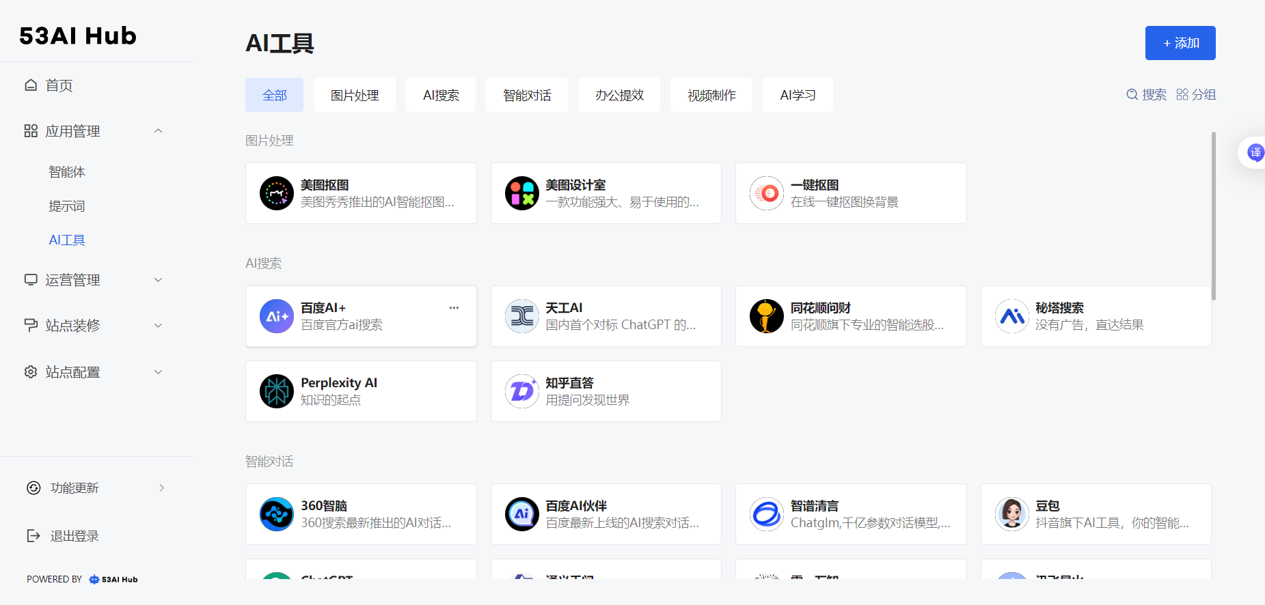
Task: Click the 美图设计室 colorful icon
Action: click(x=521, y=193)
